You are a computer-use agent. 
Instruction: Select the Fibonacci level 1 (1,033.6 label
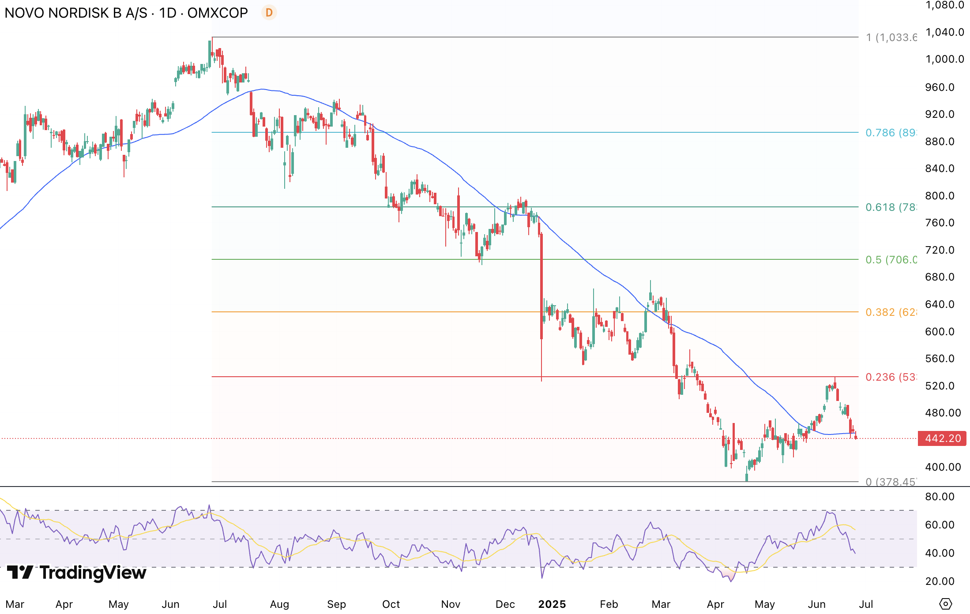click(891, 37)
